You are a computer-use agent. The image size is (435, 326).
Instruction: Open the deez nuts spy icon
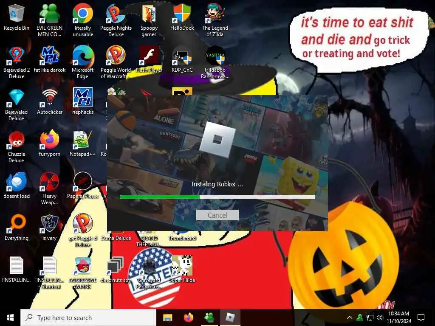tap(116, 270)
